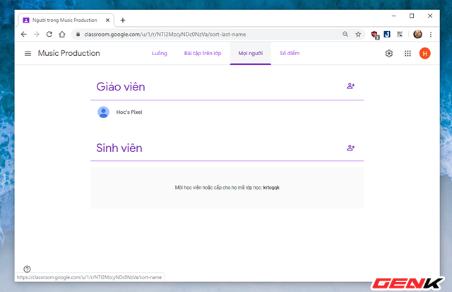This screenshot has height=292, width=452.
Task: Open the red shield extension
Action: click(375, 35)
